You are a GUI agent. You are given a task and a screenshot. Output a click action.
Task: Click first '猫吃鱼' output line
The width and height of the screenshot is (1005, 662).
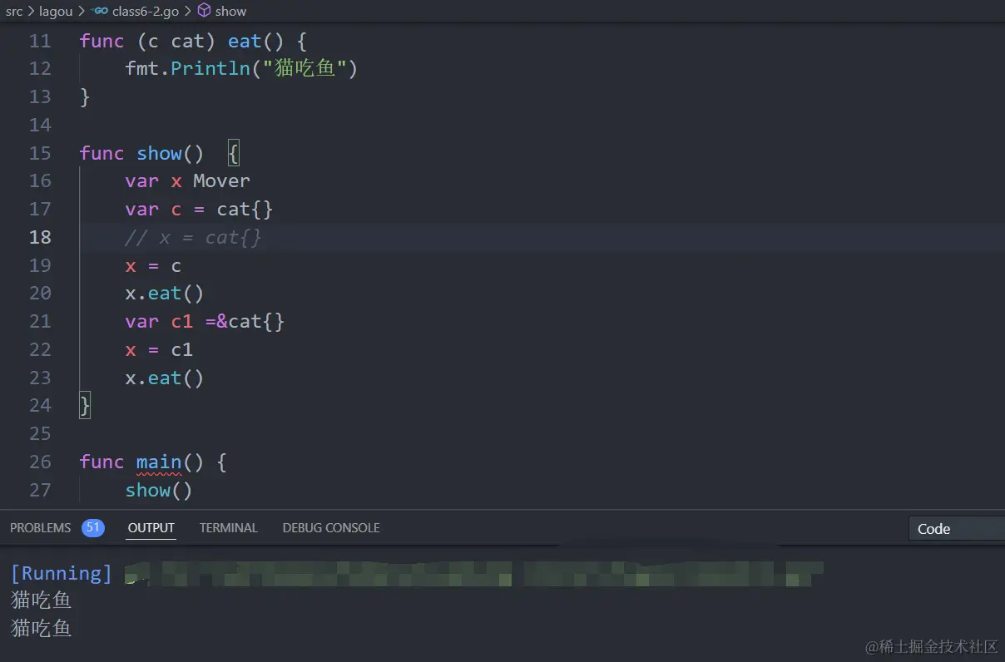pos(42,600)
